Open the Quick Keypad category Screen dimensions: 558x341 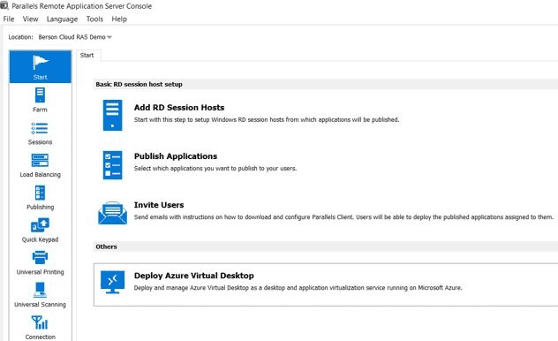coord(40,225)
